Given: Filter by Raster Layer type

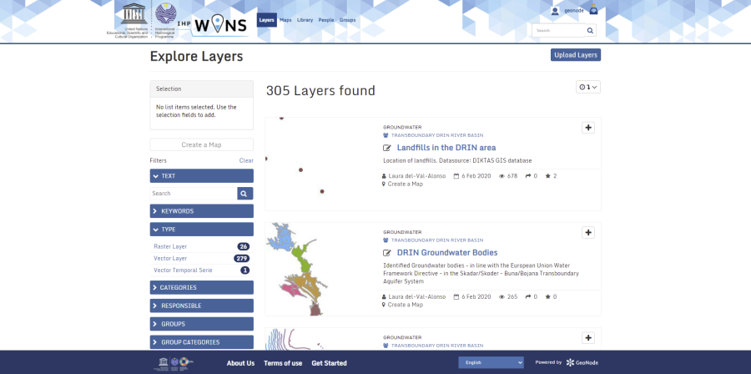Looking at the screenshot, I should tap(170, 246).
